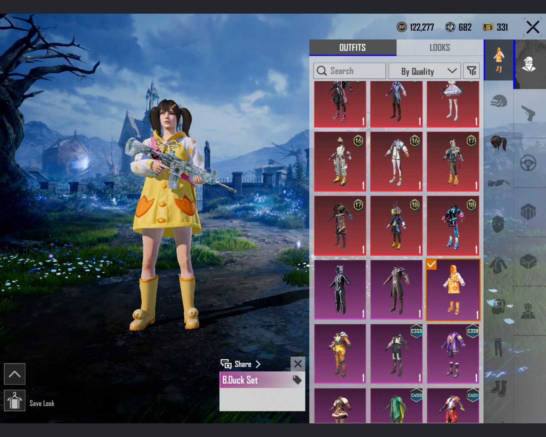Viewport: 546px width, 437px height.
Task: Open the shoes category icon
Action: (499, 388)
